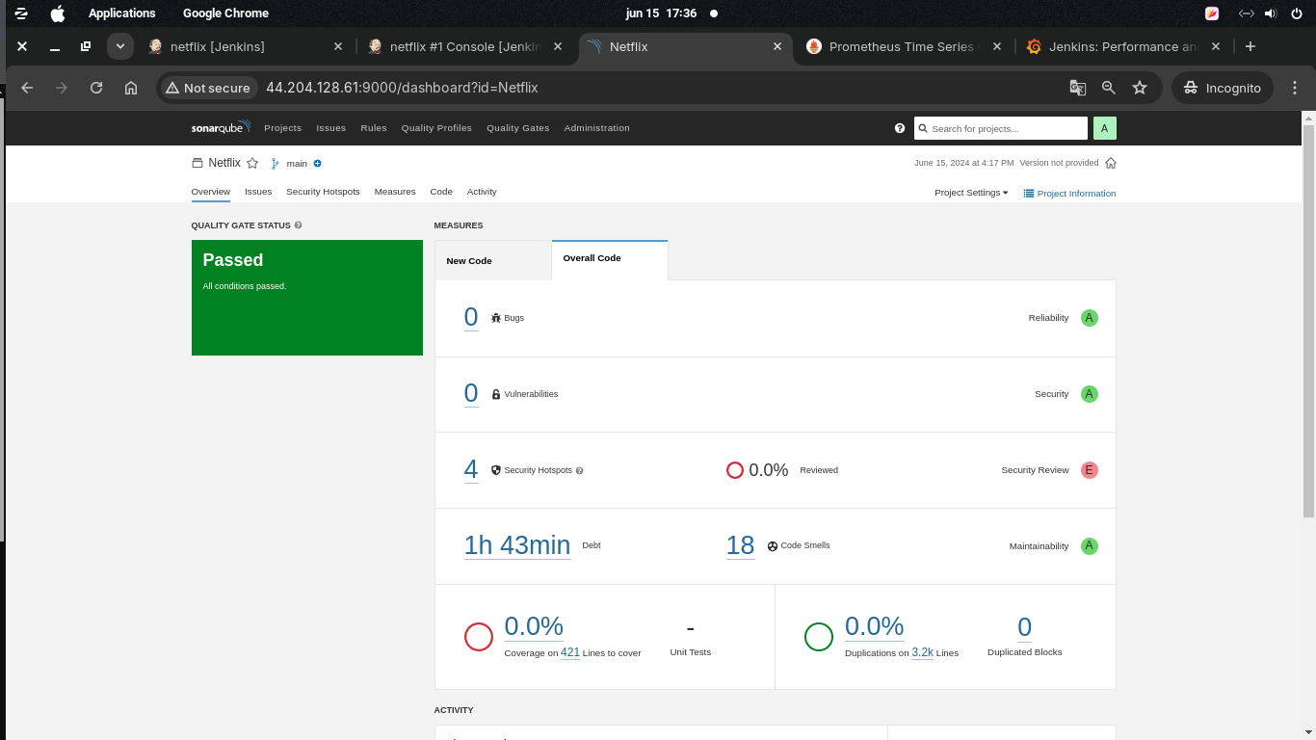The height and width of the screenshot is (740, 1316).
Task: Click the Security Review E rating badge
Action: 1090,470
